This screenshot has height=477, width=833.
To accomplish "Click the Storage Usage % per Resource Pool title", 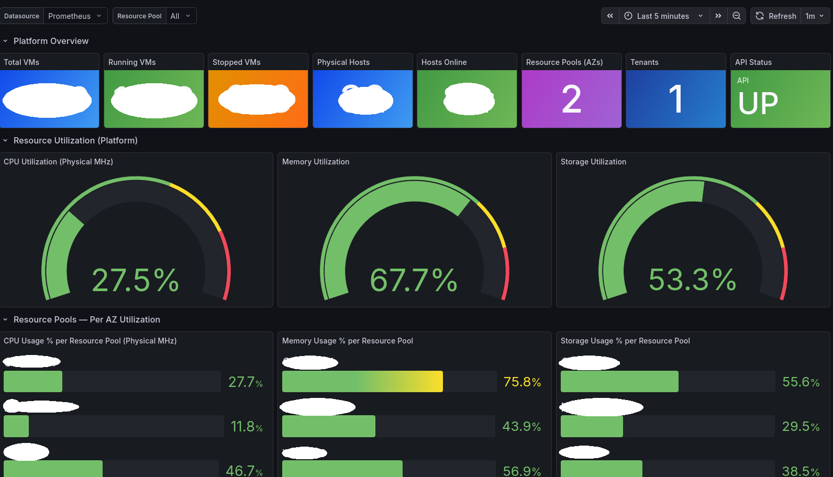I will 625,341.
